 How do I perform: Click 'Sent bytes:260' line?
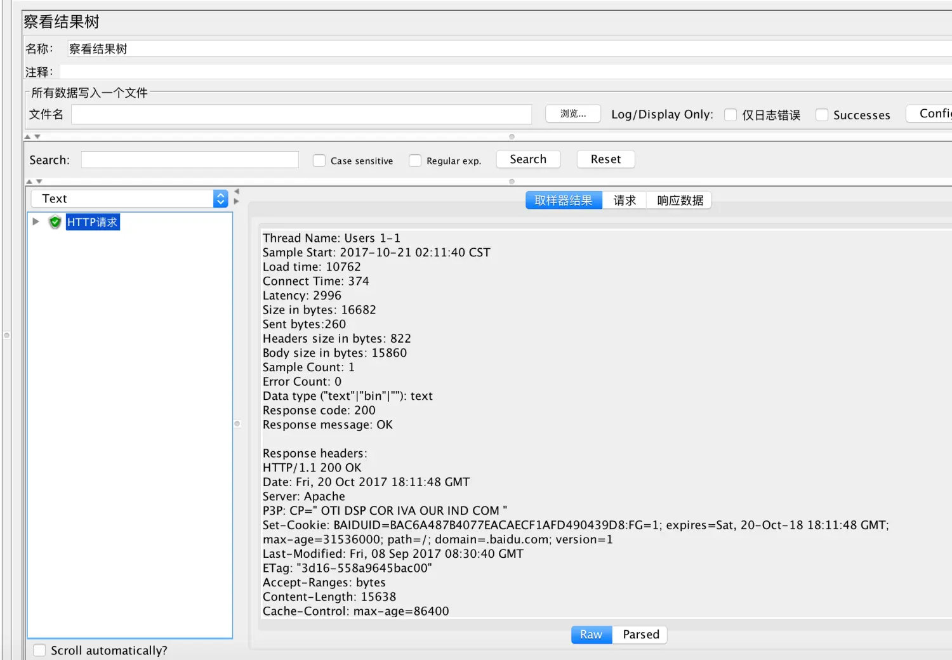point(305,324)
